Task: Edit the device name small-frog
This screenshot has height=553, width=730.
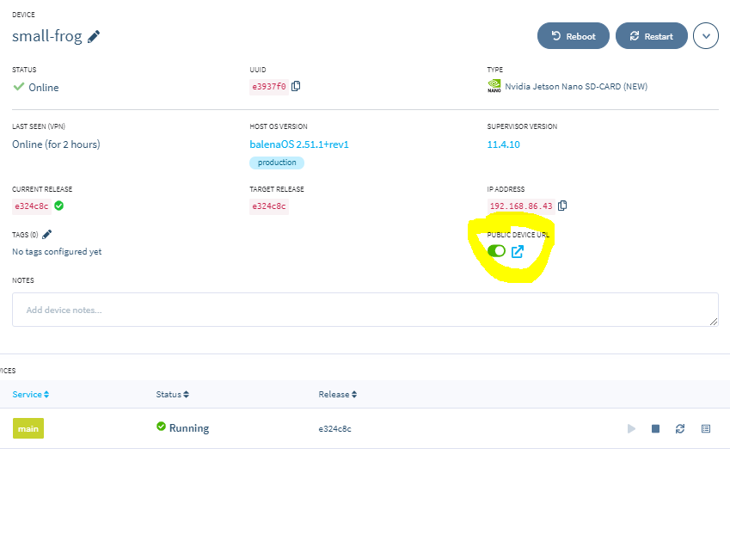Action: [x=92, y=36]
